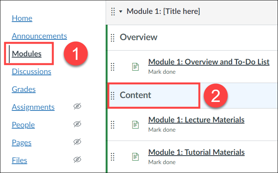
Task: Click page icon for Tutorial Materials item
Action: pyautogui.click(x=135, y=157)
